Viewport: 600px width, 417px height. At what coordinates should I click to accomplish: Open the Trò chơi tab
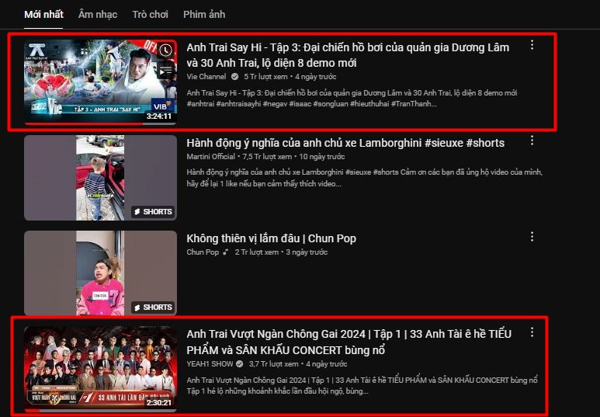151,15
